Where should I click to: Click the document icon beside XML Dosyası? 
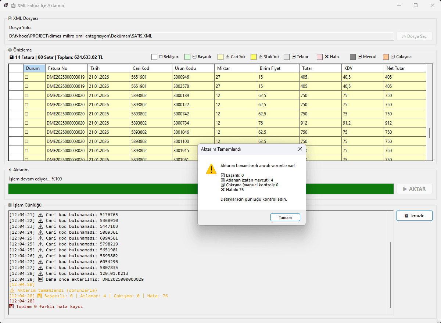10,18
